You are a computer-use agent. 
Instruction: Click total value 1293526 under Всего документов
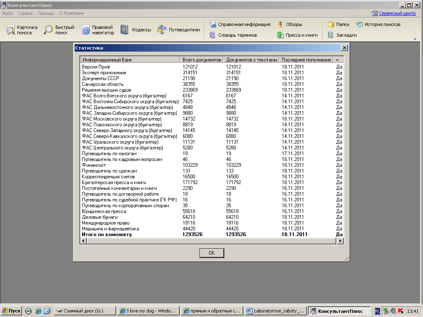[x=192, y=234]
